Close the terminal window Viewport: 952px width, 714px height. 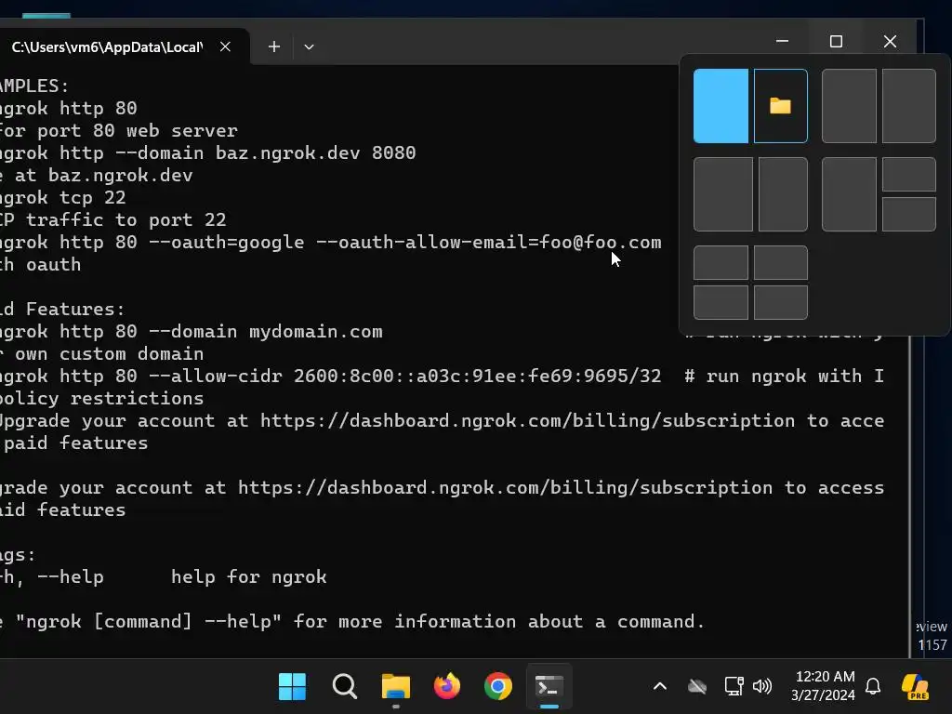pos(890,41)
